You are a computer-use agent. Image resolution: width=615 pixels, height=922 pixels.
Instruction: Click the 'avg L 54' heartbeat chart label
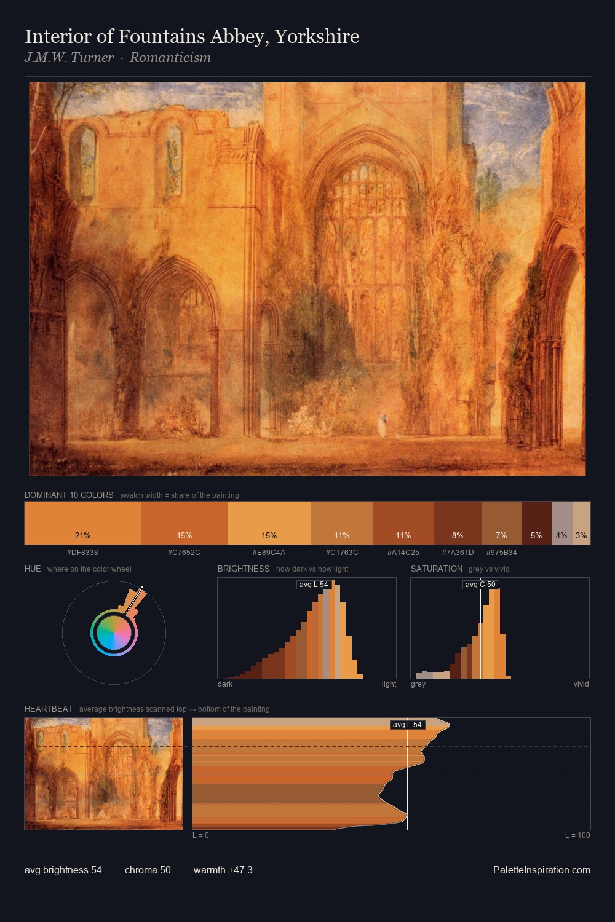click(407, 725)
